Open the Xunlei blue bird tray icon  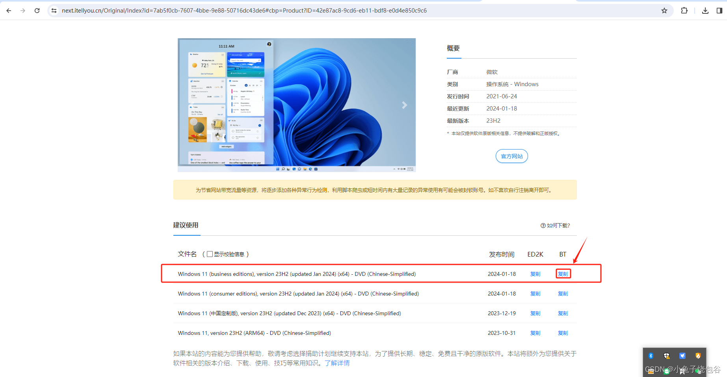682,356
